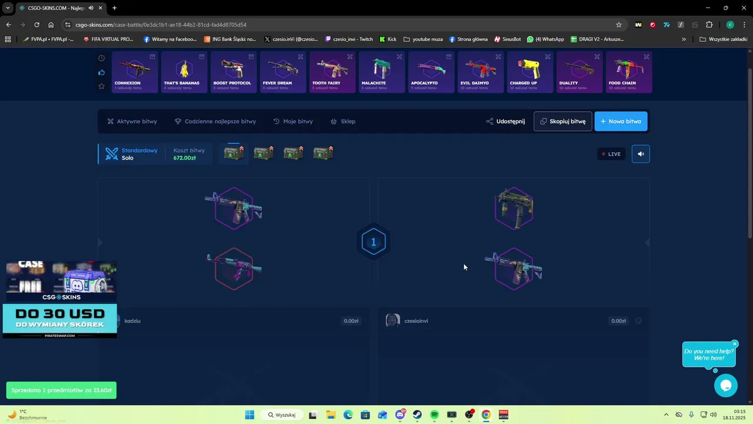
Task: Open the Malachite drop card
Action: (x=382, y=72)
